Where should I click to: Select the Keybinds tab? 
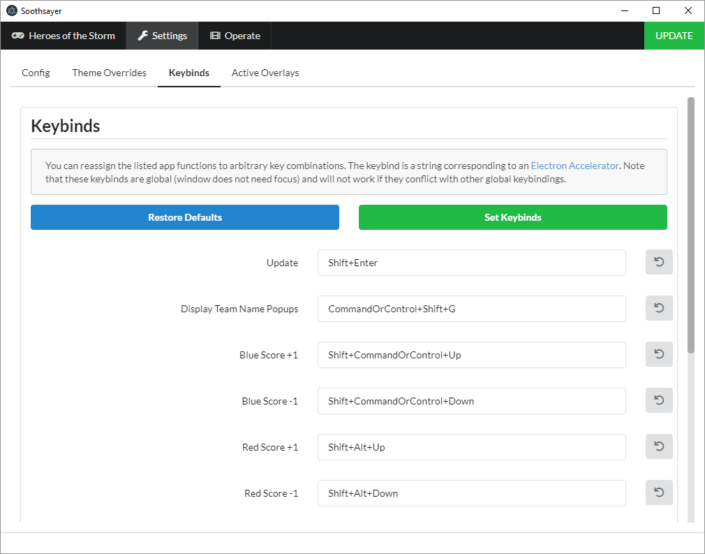tap(189, 73)
